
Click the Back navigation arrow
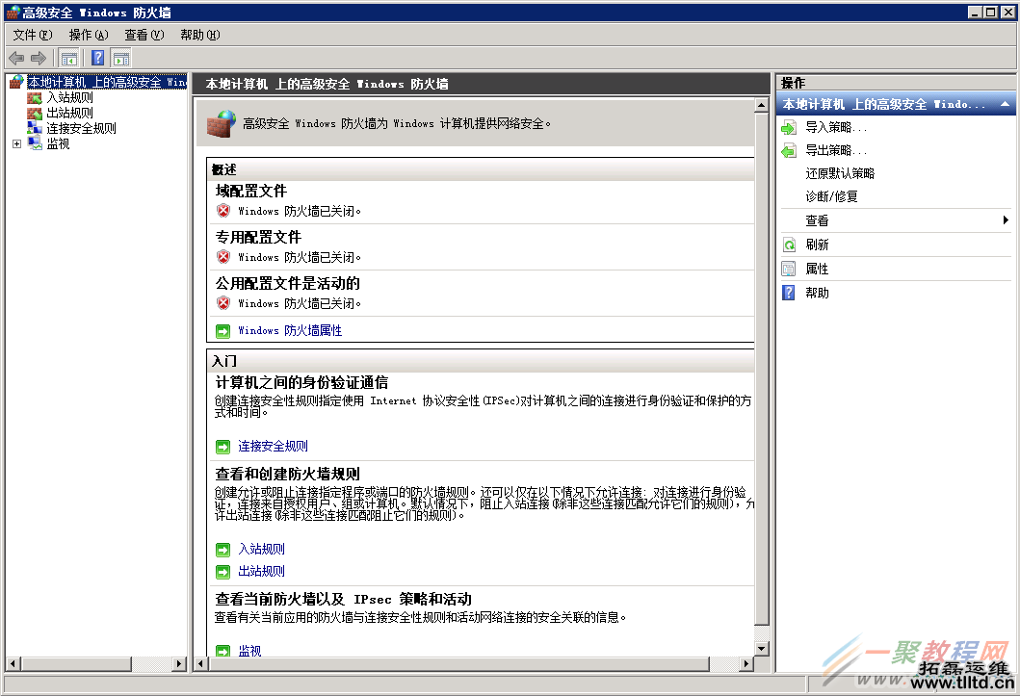point(15,57)
